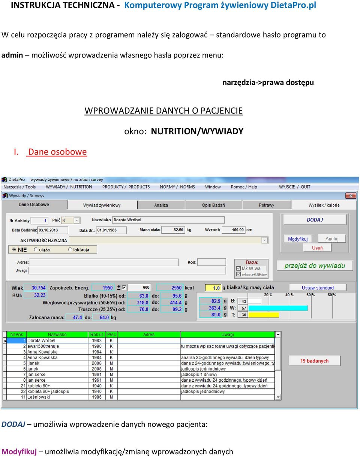Click the Nazwisko column header
360x456 pixels.
(x=57, y=334)
